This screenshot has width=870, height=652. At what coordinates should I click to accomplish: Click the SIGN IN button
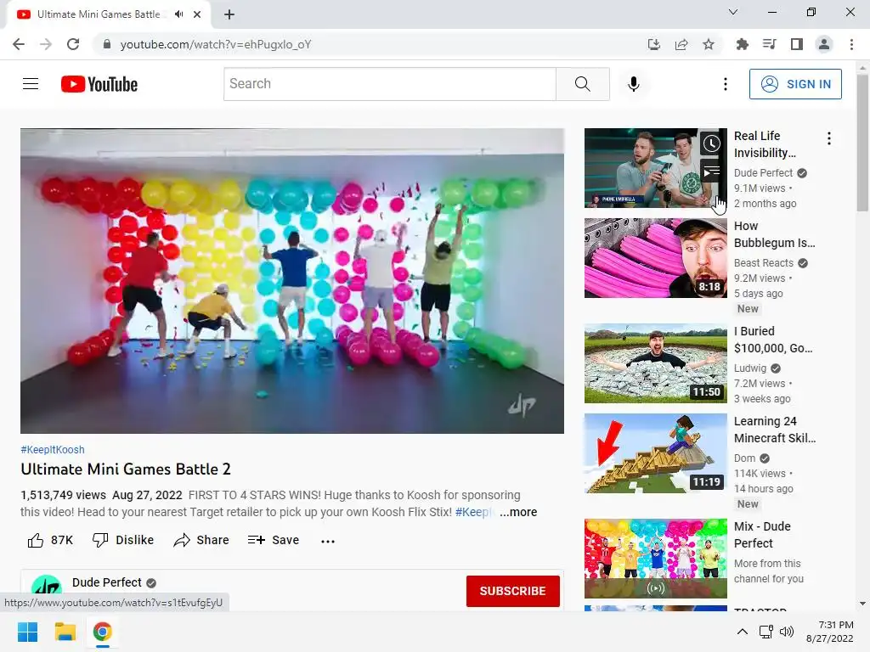tap(795, 84)
